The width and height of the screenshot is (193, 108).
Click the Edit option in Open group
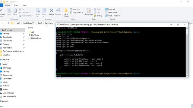pyautogui.click(x=97, y=13)
